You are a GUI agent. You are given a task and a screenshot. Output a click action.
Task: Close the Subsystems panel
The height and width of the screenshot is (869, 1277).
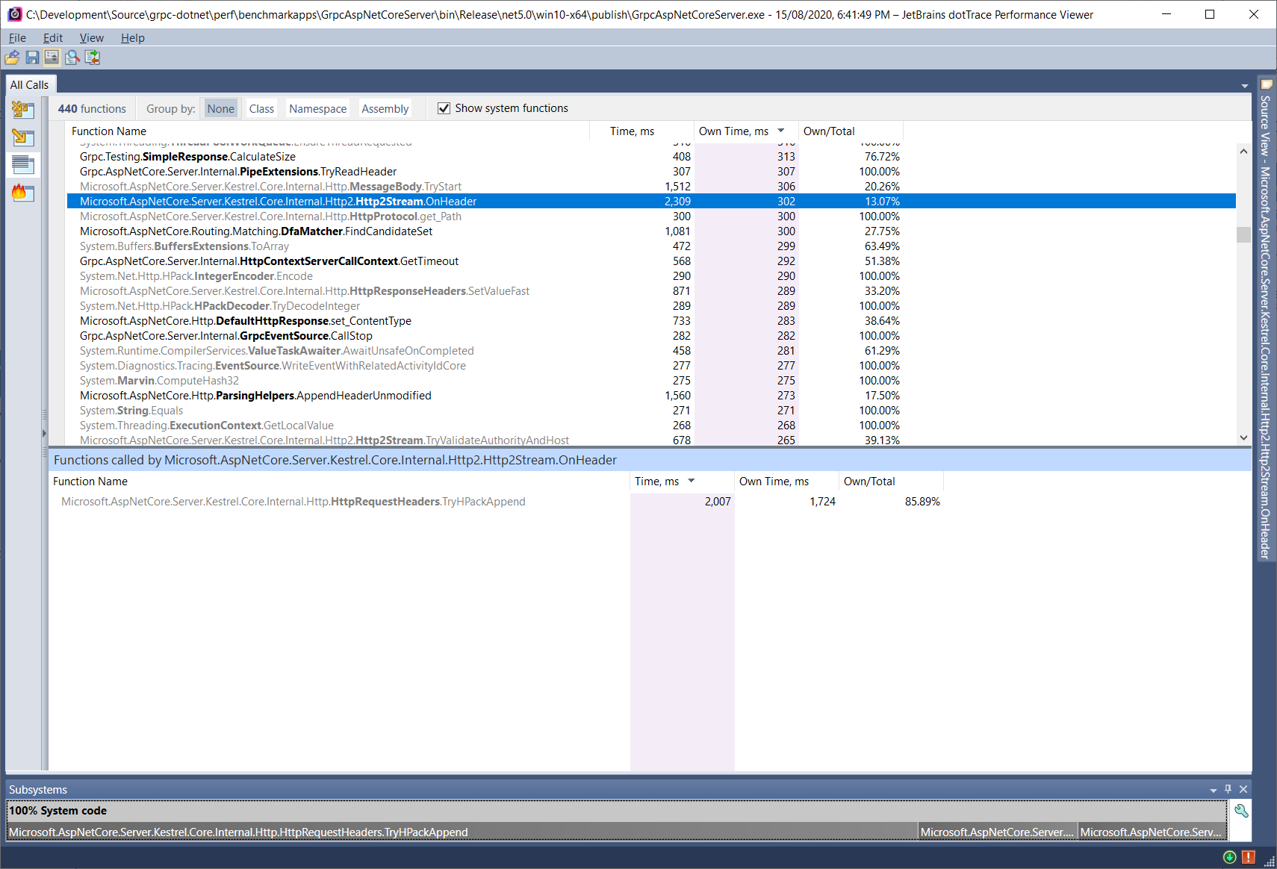[1243, 789]
